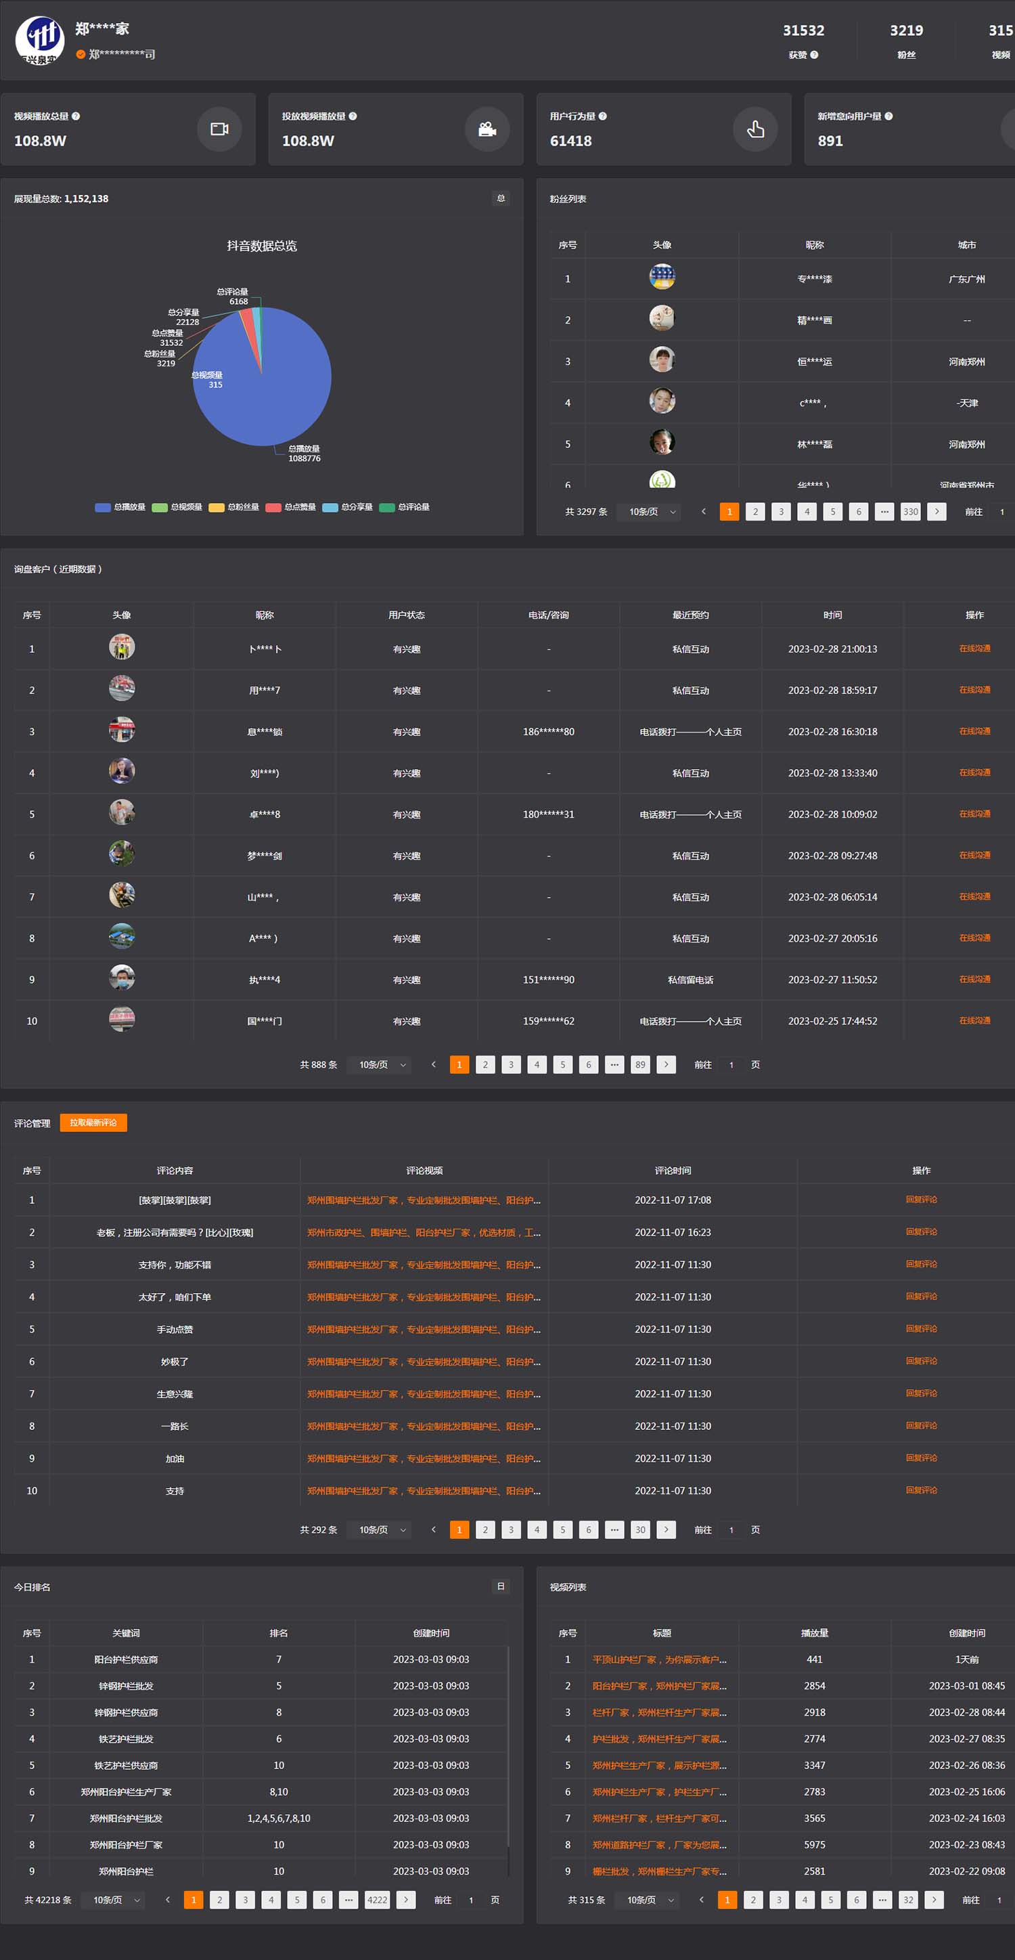Toggle the 总评论量 legend series
This screenshot has height=1960, width=1015.
coord(405,506)
